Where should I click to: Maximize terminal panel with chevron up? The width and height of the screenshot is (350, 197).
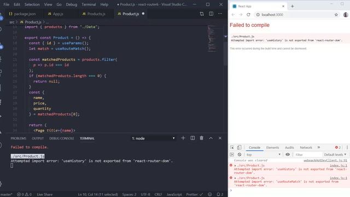pyautogui.click(x=211, y=138)
